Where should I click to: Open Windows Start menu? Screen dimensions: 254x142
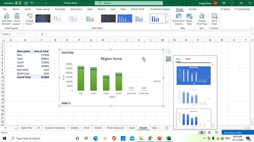4,138
